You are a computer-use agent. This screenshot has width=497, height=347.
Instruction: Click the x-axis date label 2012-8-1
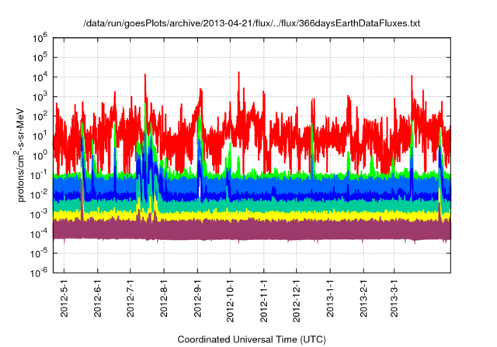point(164,298)
